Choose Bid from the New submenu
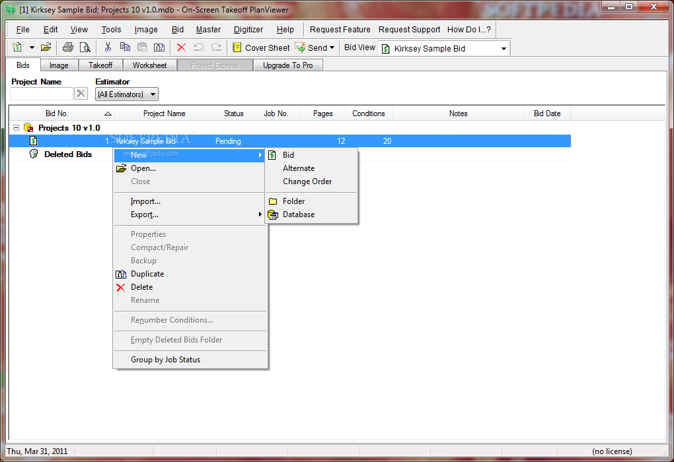This screenshot has width=674, height=462. coord(312,155)
